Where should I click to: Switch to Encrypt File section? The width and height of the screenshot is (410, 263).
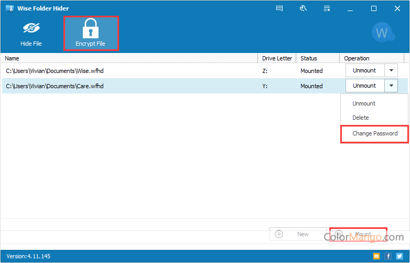(x=91, y=34)
